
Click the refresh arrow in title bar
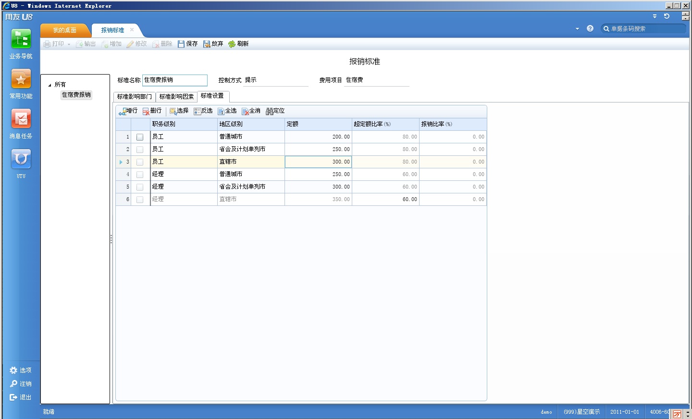pyautogui.click(x=667, y=16)
